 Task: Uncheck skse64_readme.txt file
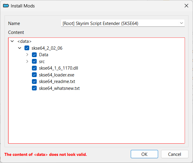click(34, 81)
